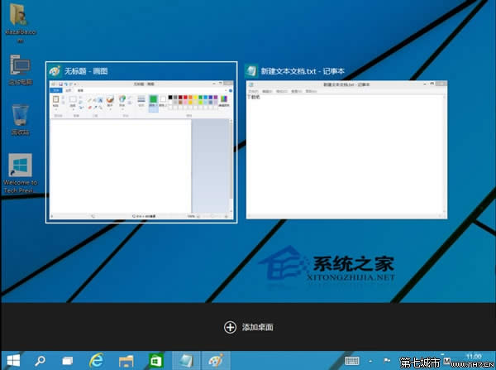The height and width of the screenshot is (370, 496).
Task: Open the Action Center flag icon
Action: tap(388, 361)
